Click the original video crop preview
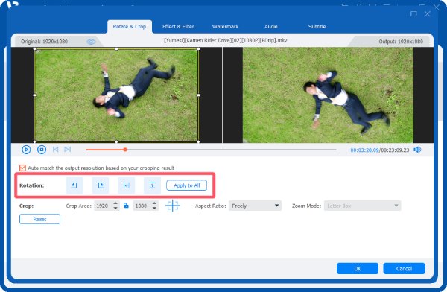The image size is (447, 292). click(116, 95)
